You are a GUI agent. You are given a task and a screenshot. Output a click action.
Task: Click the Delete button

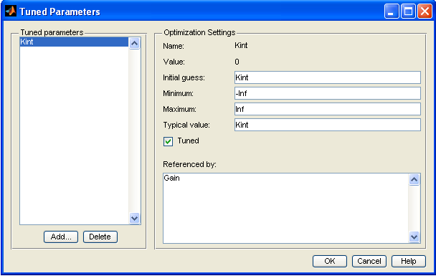coord(100,237)
